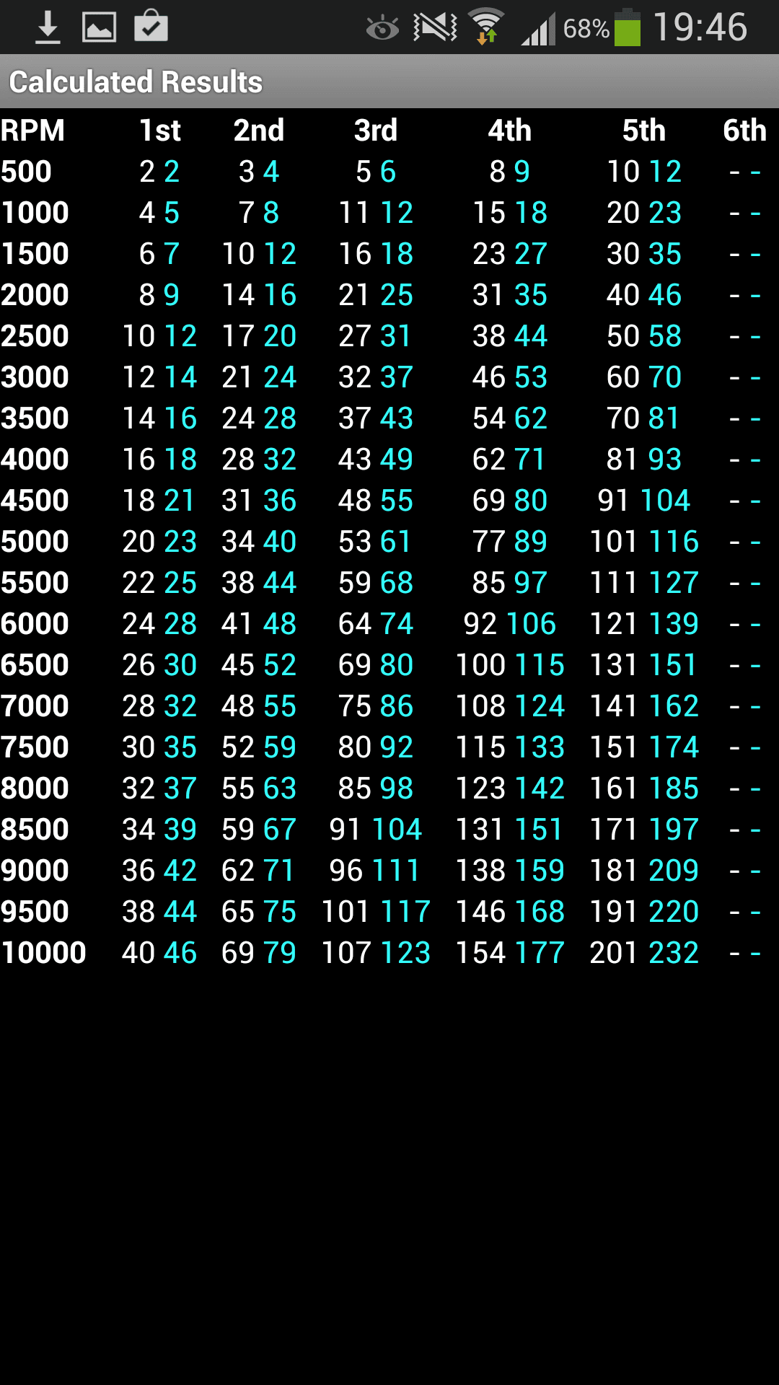Viewport: 779px width, 1385px height.
Task: Tap the 5000 RPM row label
Action: tap(35, 542)
